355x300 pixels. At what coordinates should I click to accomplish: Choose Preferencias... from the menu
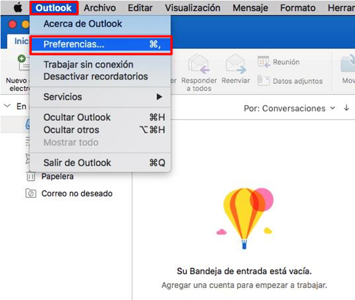(x=101, y=44)
